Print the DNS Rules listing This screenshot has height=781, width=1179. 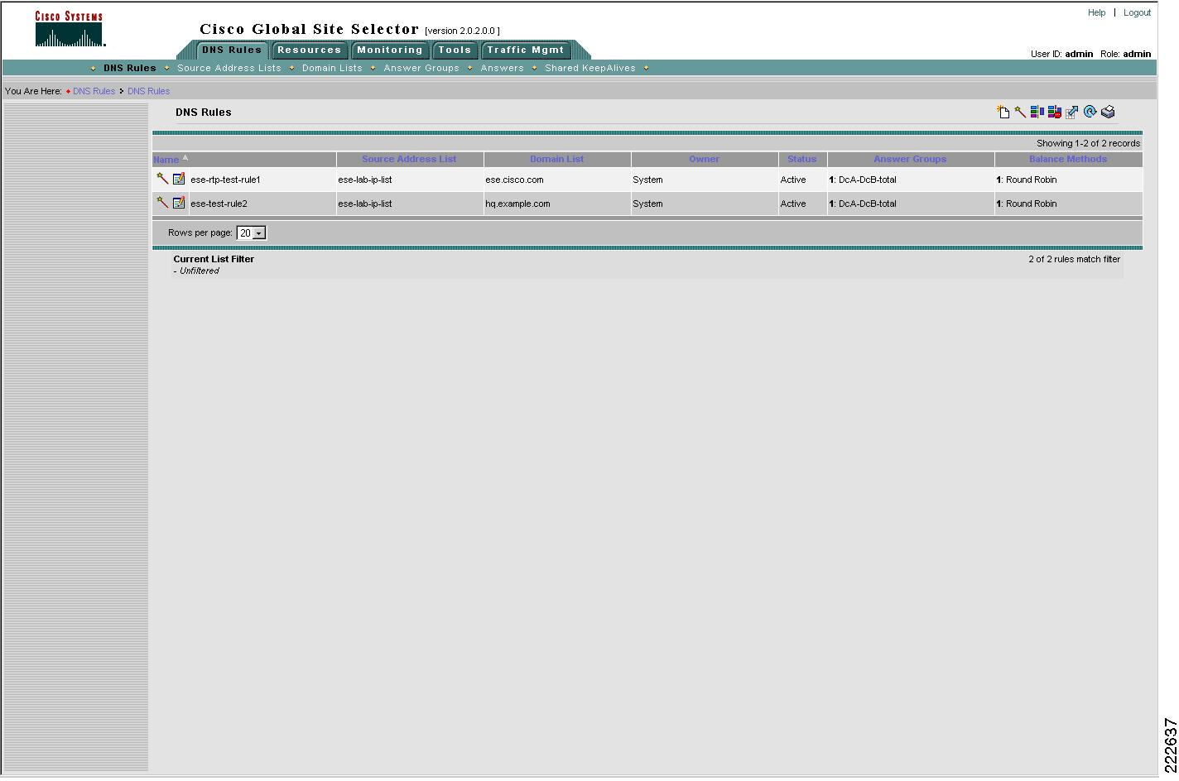pyautogui.click(x=1108, y=112)
